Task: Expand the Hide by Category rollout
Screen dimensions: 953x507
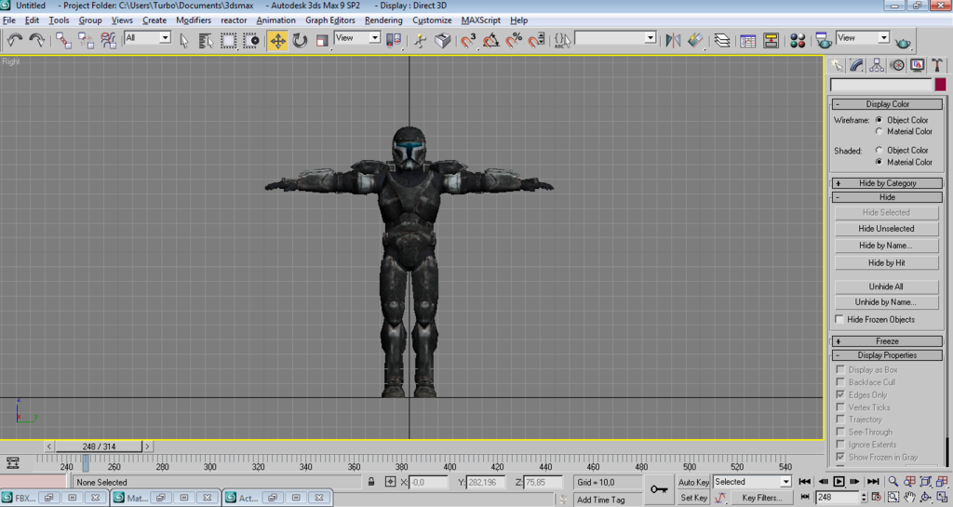Action: (887, 183)
